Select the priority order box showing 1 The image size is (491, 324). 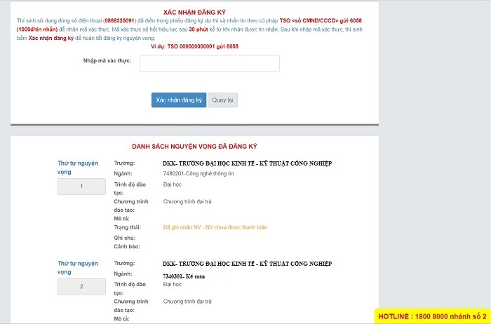[82, 187]
